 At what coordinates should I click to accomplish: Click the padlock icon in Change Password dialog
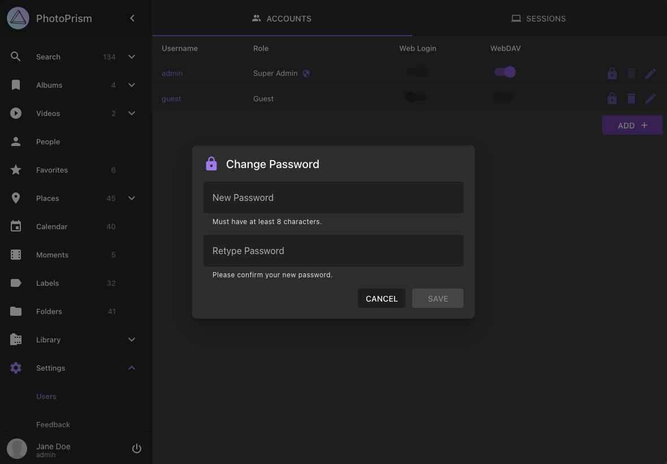211,164
